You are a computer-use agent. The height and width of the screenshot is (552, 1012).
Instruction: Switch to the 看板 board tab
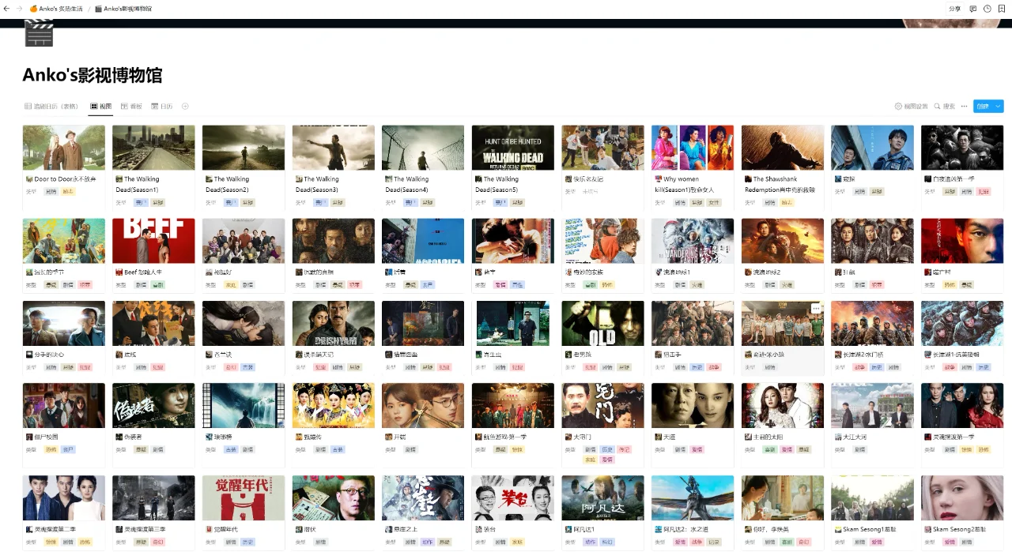[x=131, y=106]
